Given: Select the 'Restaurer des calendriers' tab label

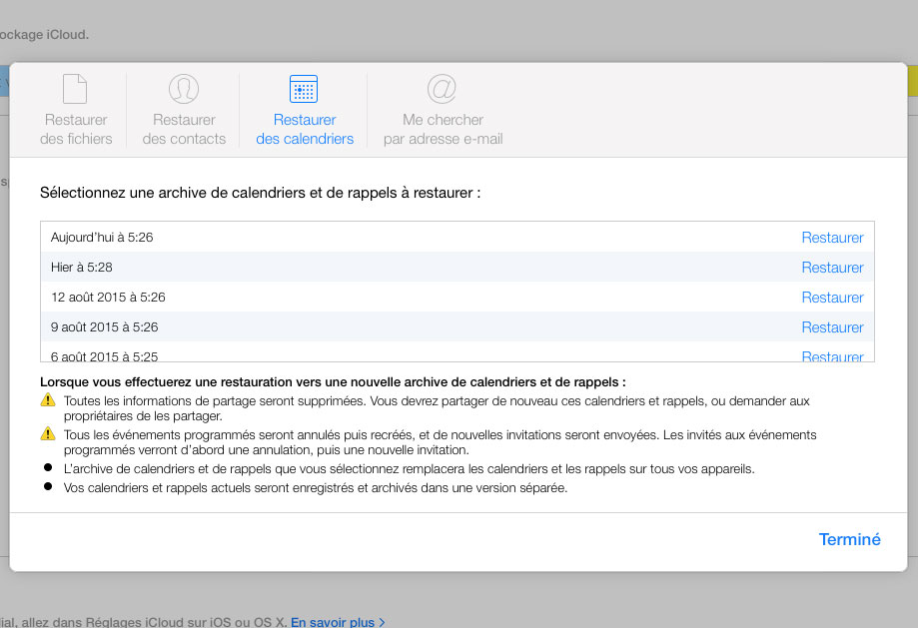Looking at the screenshot, I should [305, 130].
